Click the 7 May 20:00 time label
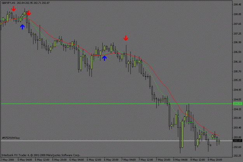 tap(163, 160)
